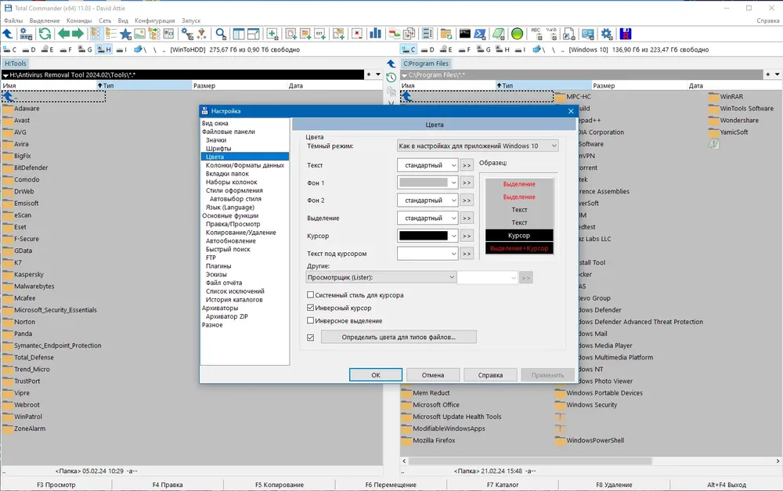Click the green Back arrow in toolbar
This screenshot has height=491, width=783.
point(64,34)
